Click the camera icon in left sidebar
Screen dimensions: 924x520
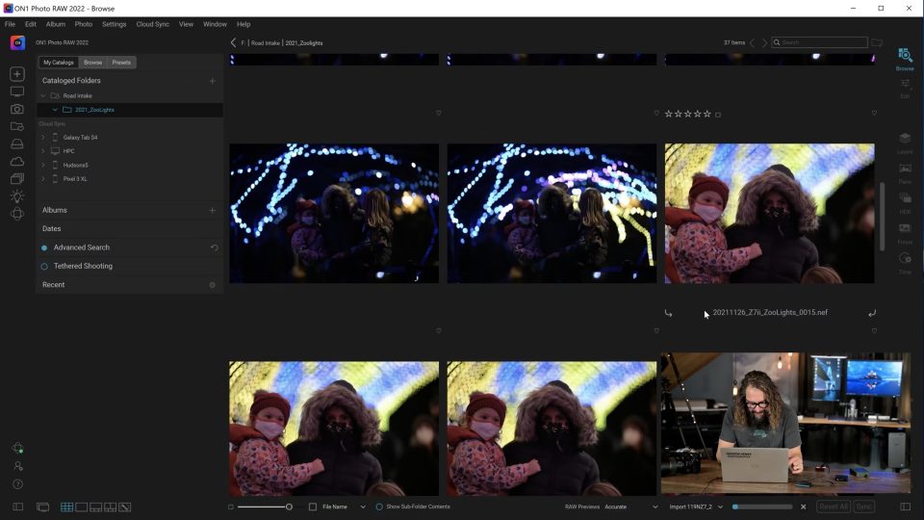tap(17, 109)
